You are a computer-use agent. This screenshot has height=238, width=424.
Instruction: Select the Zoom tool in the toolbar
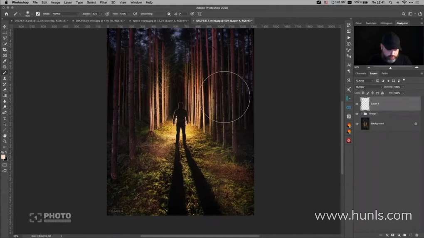pos(5,141)
